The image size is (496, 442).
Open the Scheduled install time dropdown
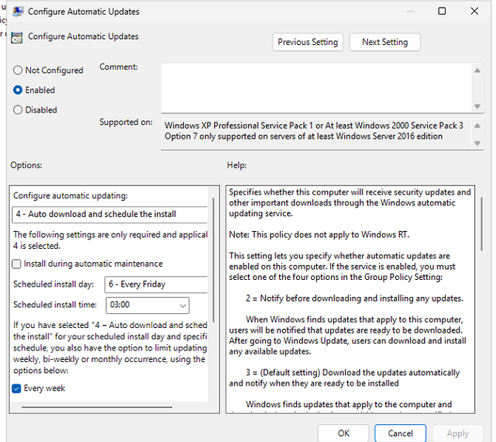147,306
